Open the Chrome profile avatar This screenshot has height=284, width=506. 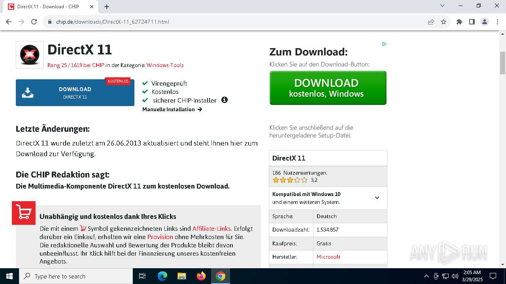[x=485, y=22]
